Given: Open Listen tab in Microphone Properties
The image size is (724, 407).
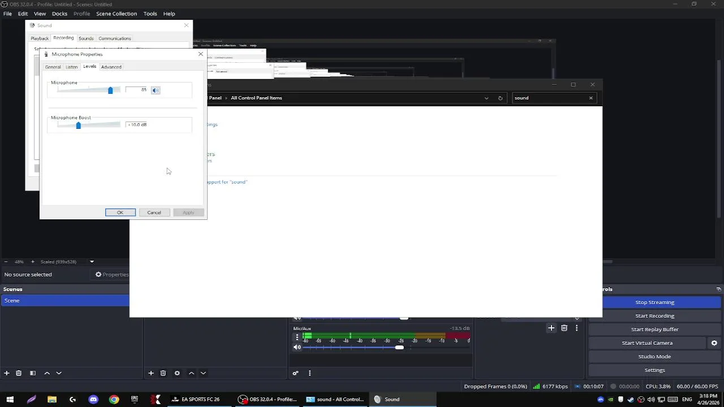Looking at the screenshot, I should (71, 67).
